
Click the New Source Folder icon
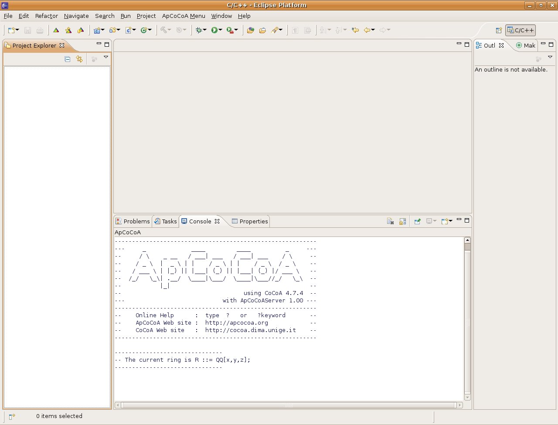(112, 30)
